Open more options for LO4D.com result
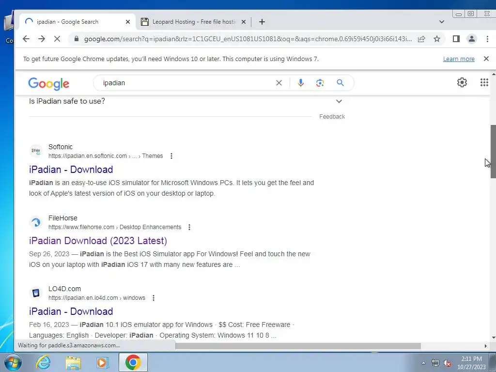496x372 pixels. 154,298
